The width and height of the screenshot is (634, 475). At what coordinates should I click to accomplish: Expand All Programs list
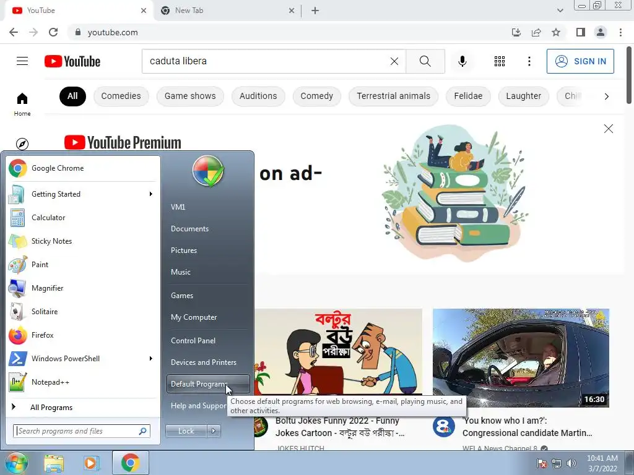click(x=83, y=407)
